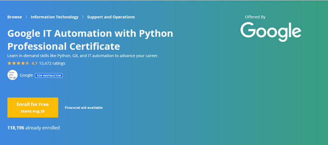Click the 'Learn in-demand skills' description
Image resolution: width=328 pixels, height=145 pixels.
pyautogui.click(x=83, y=56)
